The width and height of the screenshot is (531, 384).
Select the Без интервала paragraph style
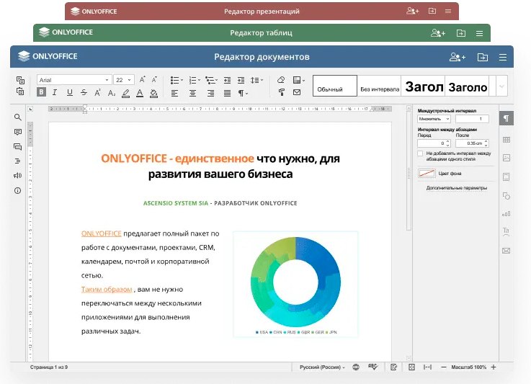(x=379, y=86)
